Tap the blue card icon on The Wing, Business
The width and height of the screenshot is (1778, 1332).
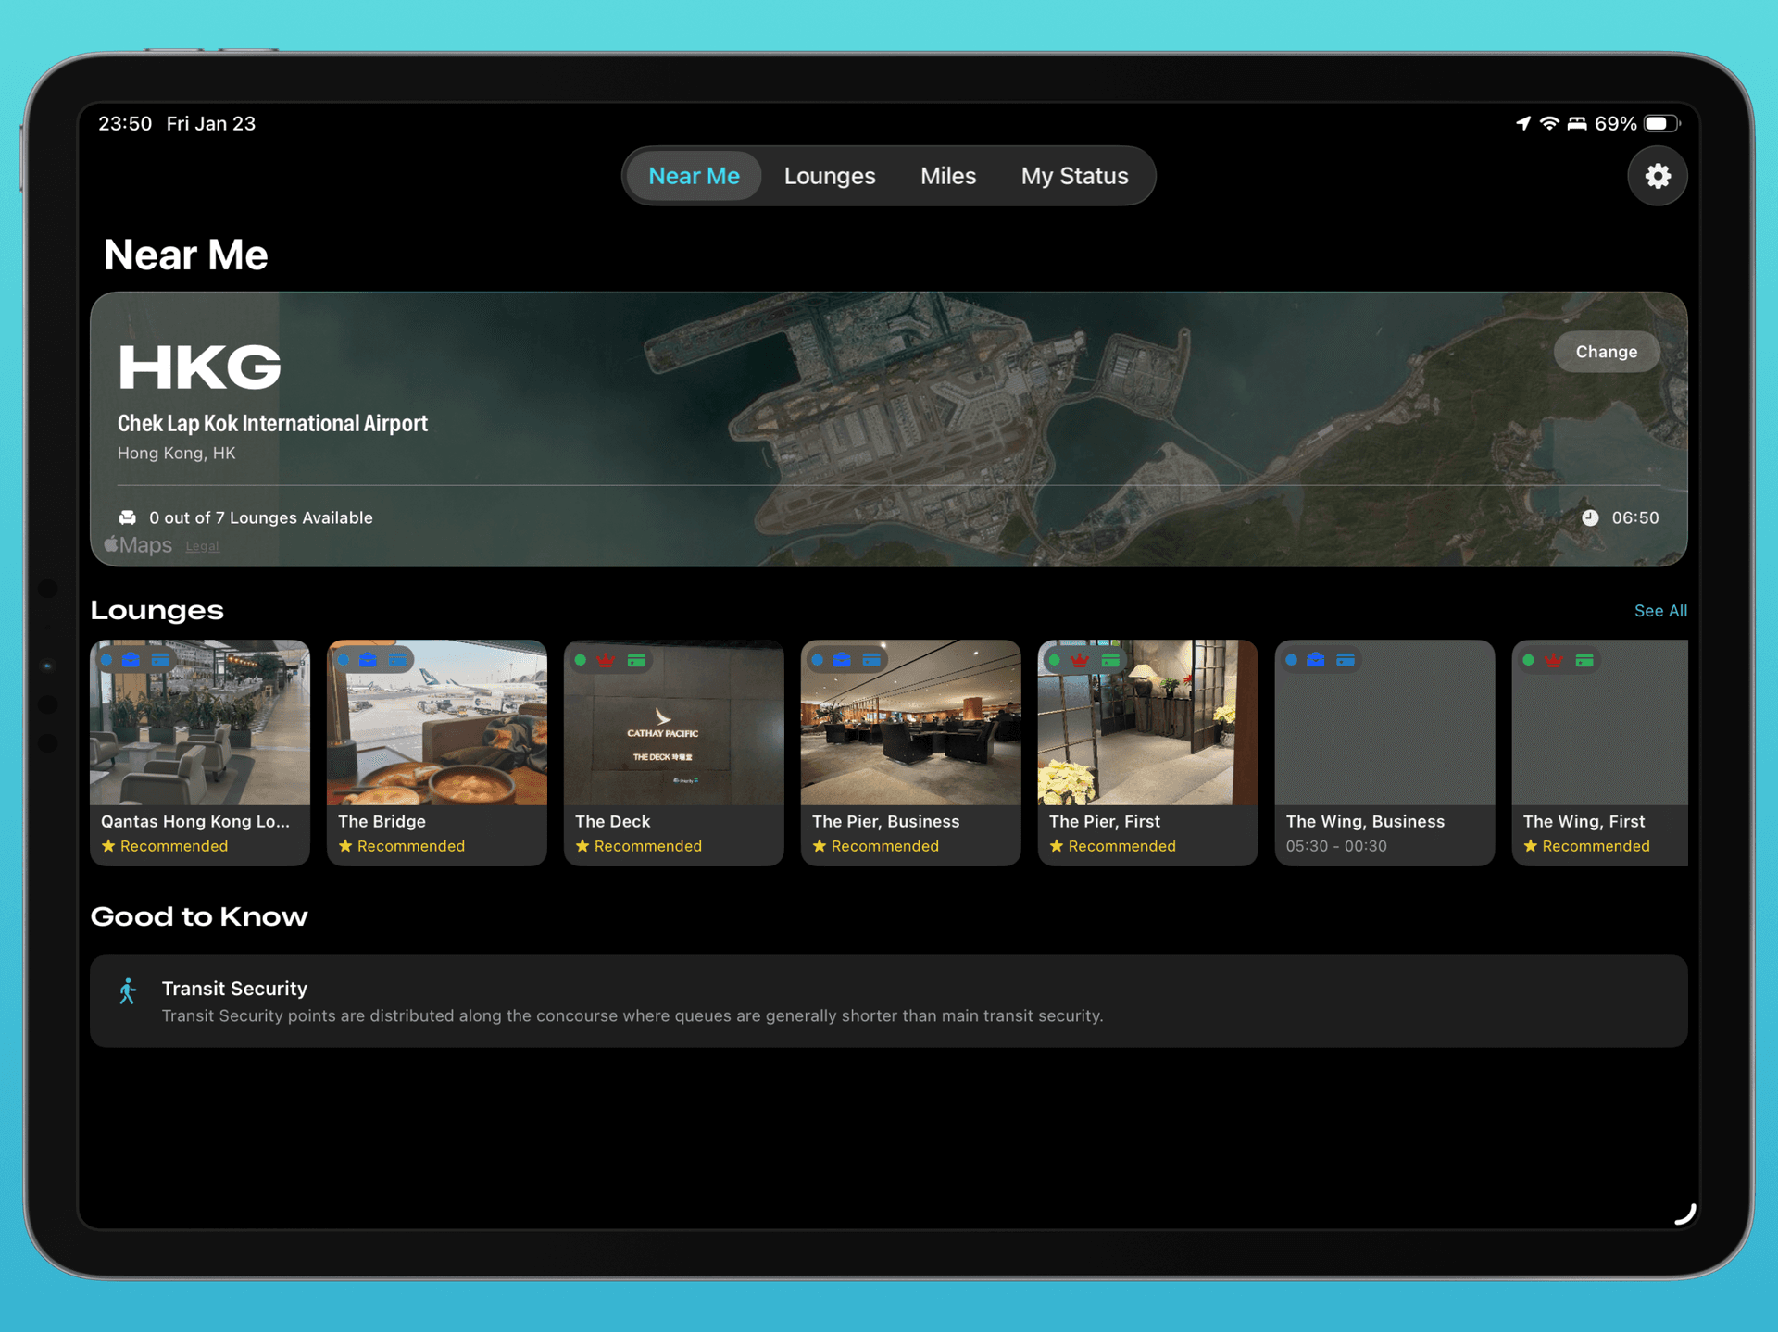[1346, 660]
